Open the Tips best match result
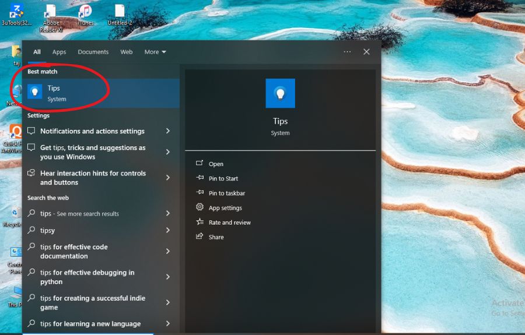The image size is (525, 335). click(x=101, y=93)
